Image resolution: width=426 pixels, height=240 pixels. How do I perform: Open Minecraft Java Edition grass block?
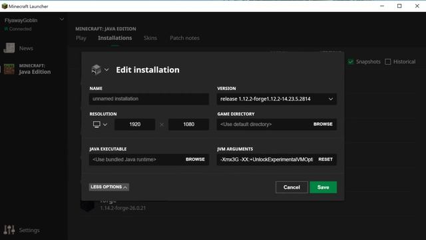(9, 69)
